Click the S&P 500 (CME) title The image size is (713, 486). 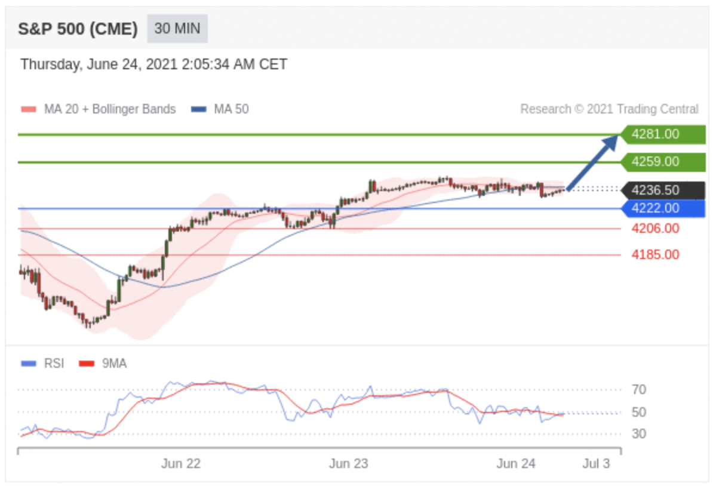(78, 29)
